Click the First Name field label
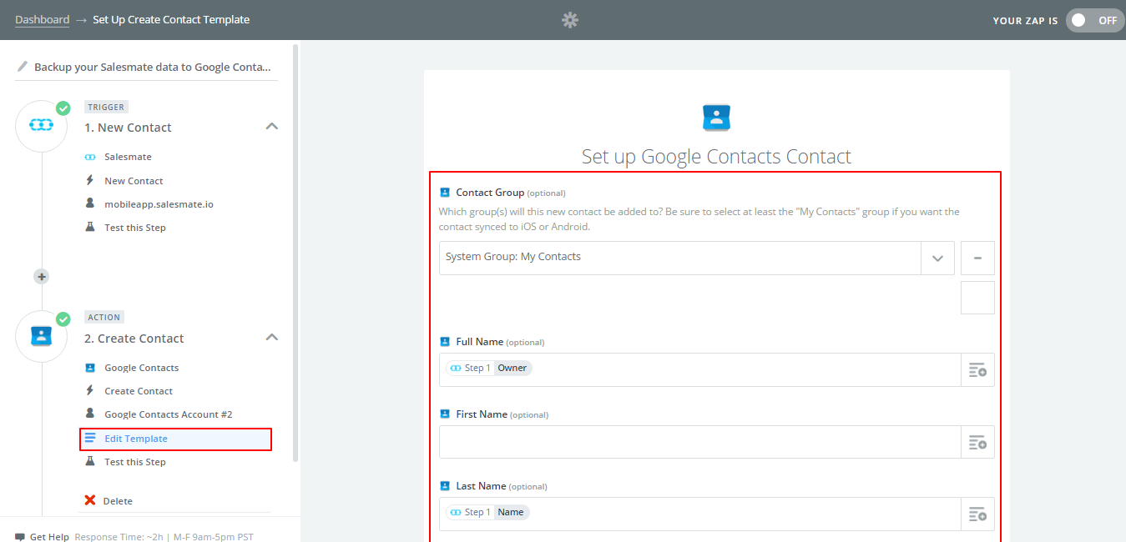The height and width of the screenshot is (542, 1126). pos(482,414)
